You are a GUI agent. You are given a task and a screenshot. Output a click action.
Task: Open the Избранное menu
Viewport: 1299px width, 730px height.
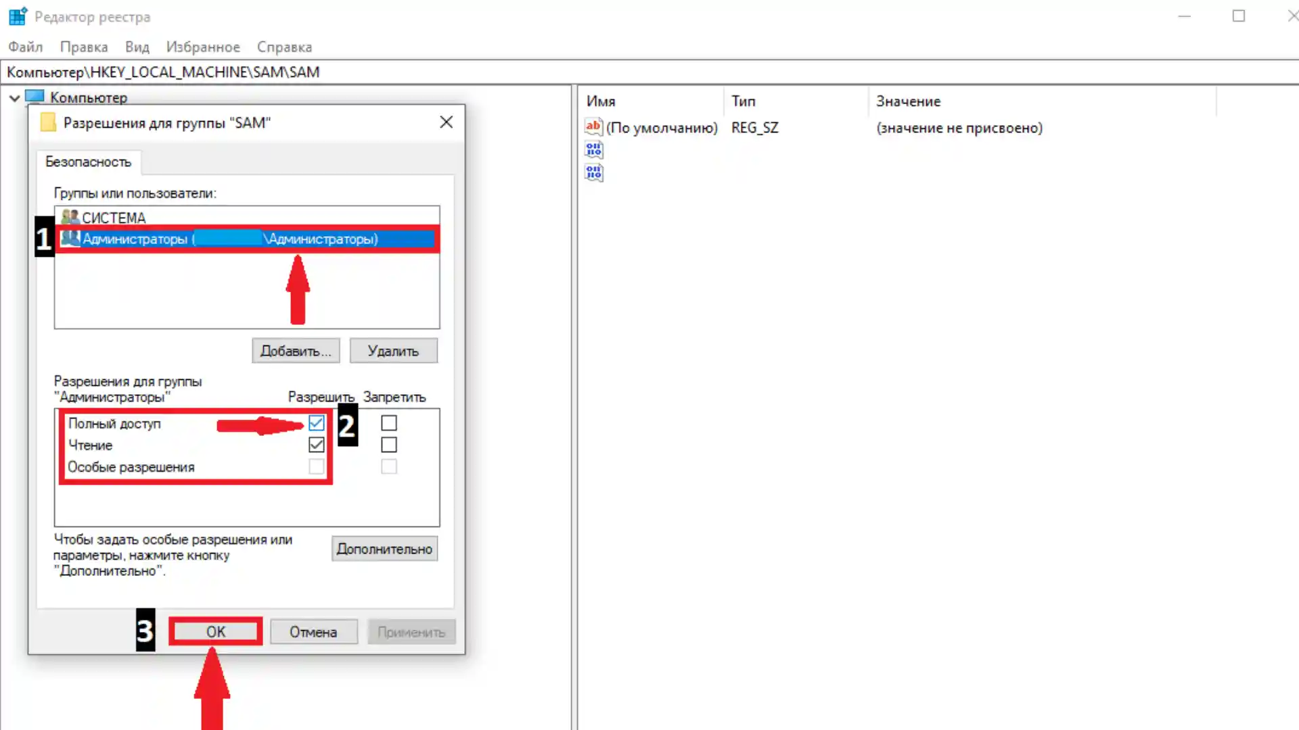coord(203,47)
